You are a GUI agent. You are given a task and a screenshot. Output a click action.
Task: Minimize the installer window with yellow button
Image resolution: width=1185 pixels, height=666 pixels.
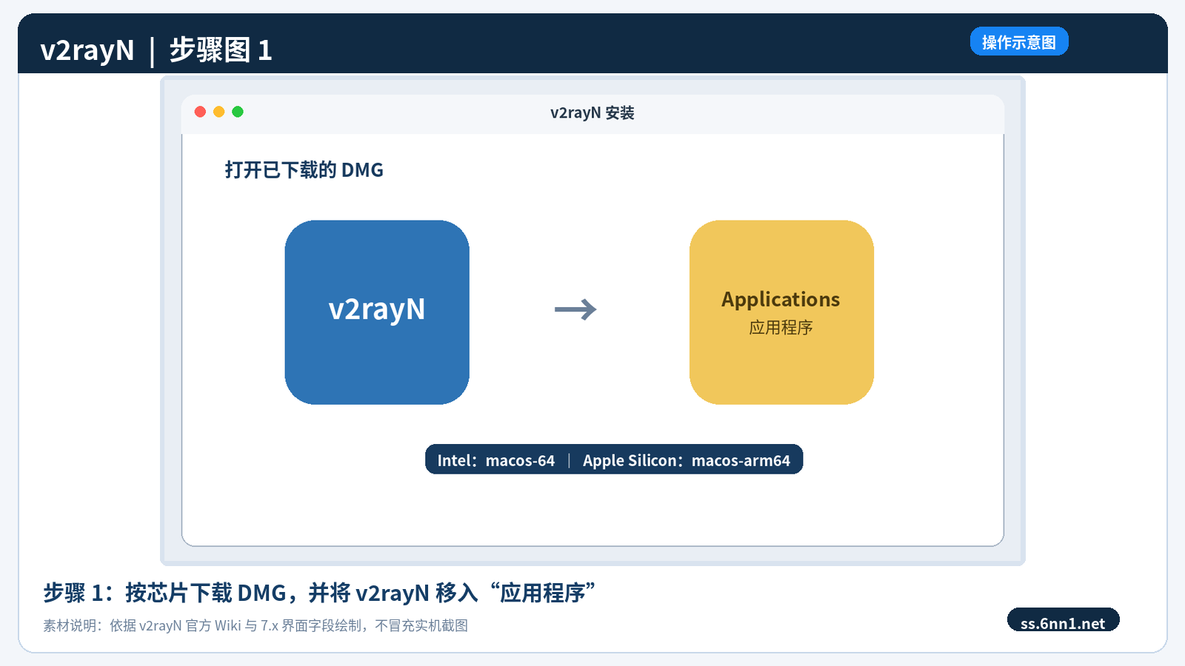(x=218, y=112)
